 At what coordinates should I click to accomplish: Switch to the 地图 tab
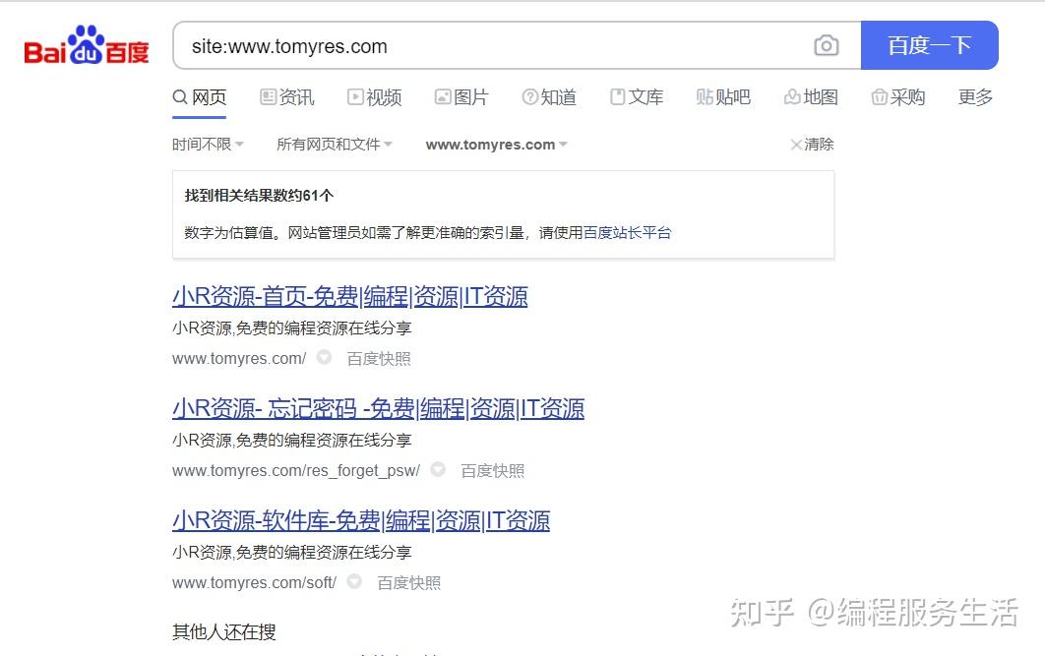pos(811,97)
